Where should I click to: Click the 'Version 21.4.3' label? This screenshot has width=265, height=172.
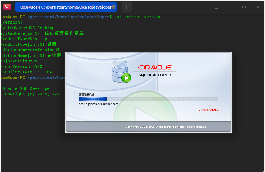coord(208,110)
